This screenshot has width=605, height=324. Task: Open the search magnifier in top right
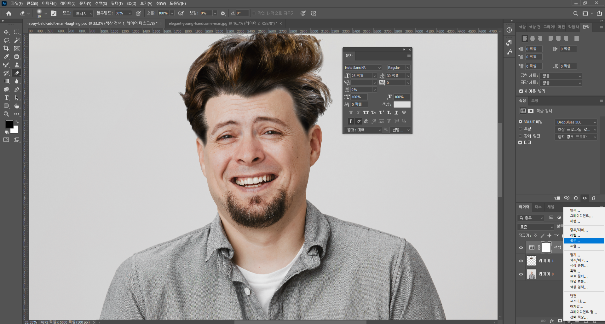pyautogui.click(x=575, y=13)
